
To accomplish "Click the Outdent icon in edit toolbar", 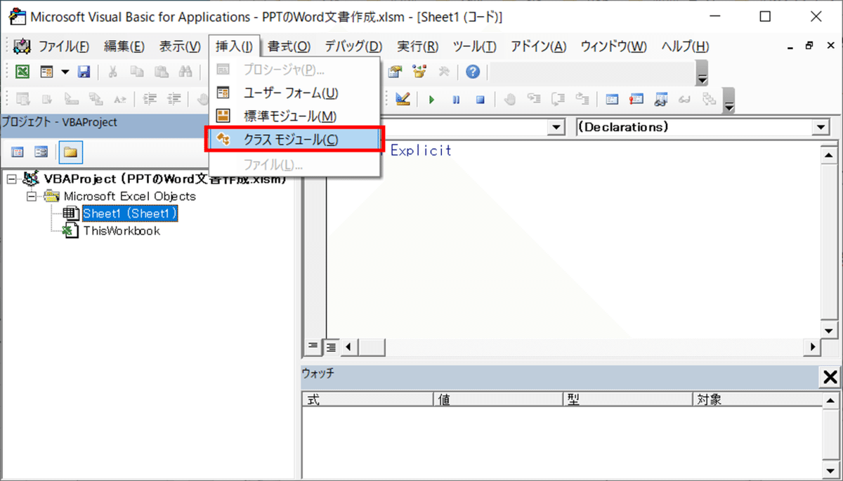I will click(x=174, y=99).
